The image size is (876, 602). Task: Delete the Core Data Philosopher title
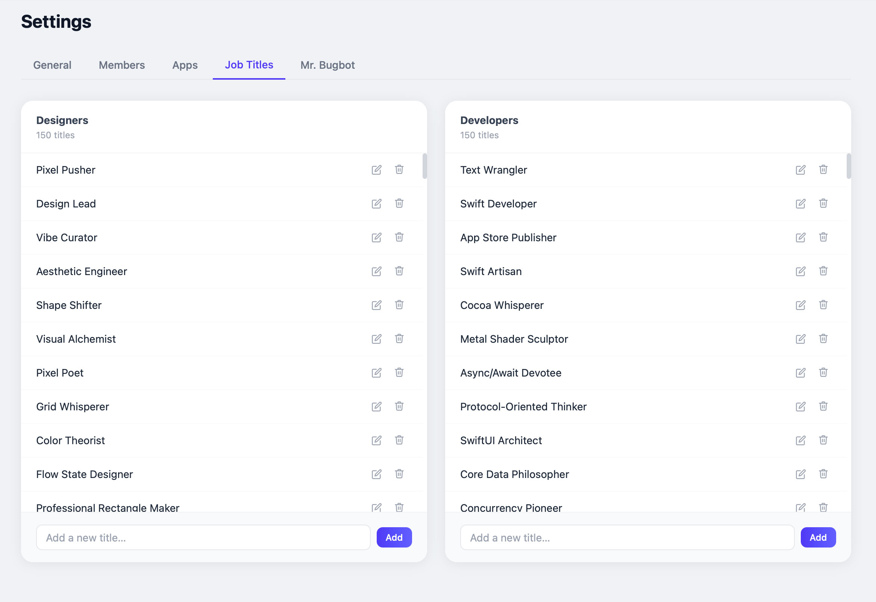pyautogui.click(x=823, y=474)
